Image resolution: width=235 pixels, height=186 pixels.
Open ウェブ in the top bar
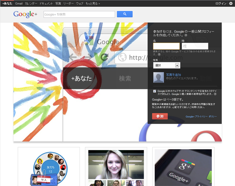click(80, 4)
